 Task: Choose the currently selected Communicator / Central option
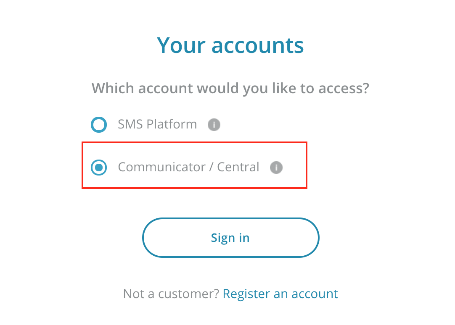[99, 168]
